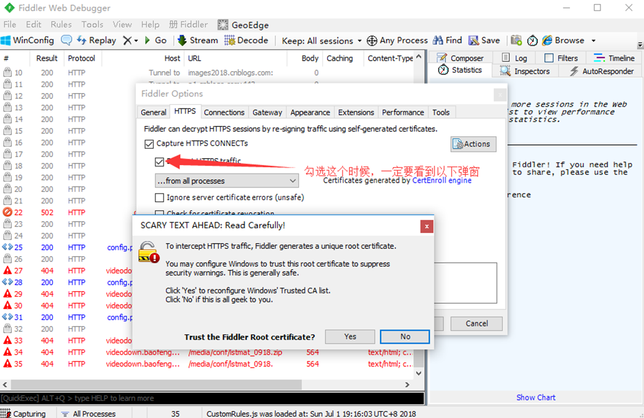
Task: Switch to the Extensions options tab
Action: point(356,112)
